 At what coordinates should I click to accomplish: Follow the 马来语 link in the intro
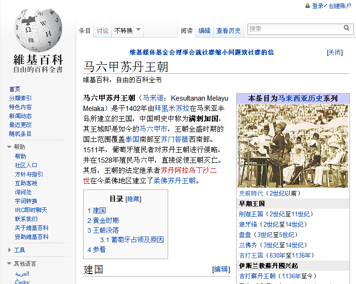(153, 98)
